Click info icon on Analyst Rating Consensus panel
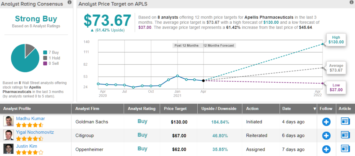 point(70,2)
